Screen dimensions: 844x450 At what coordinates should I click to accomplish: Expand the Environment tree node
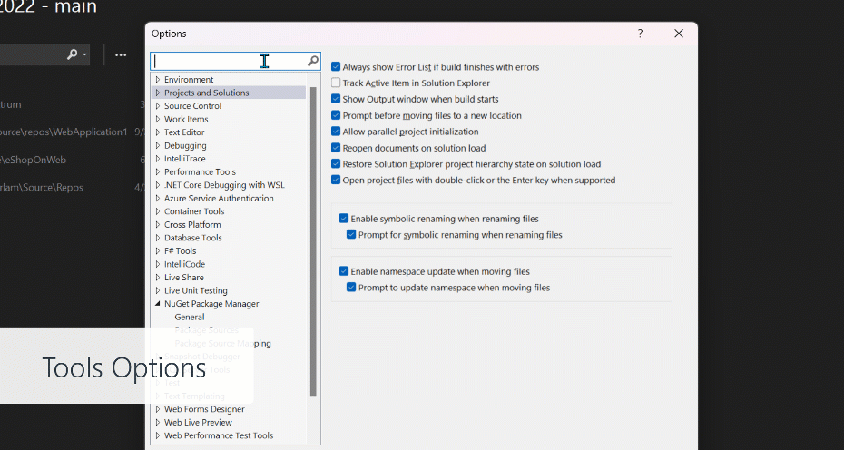pos(158,80)
